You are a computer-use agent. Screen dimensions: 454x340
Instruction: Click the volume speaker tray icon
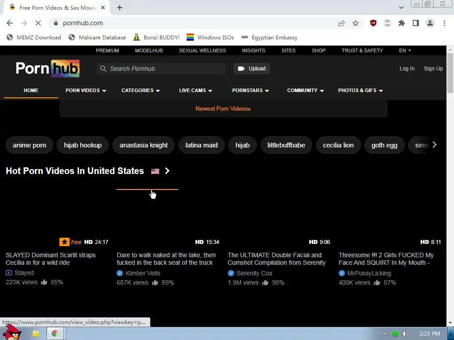coord(406,334)
